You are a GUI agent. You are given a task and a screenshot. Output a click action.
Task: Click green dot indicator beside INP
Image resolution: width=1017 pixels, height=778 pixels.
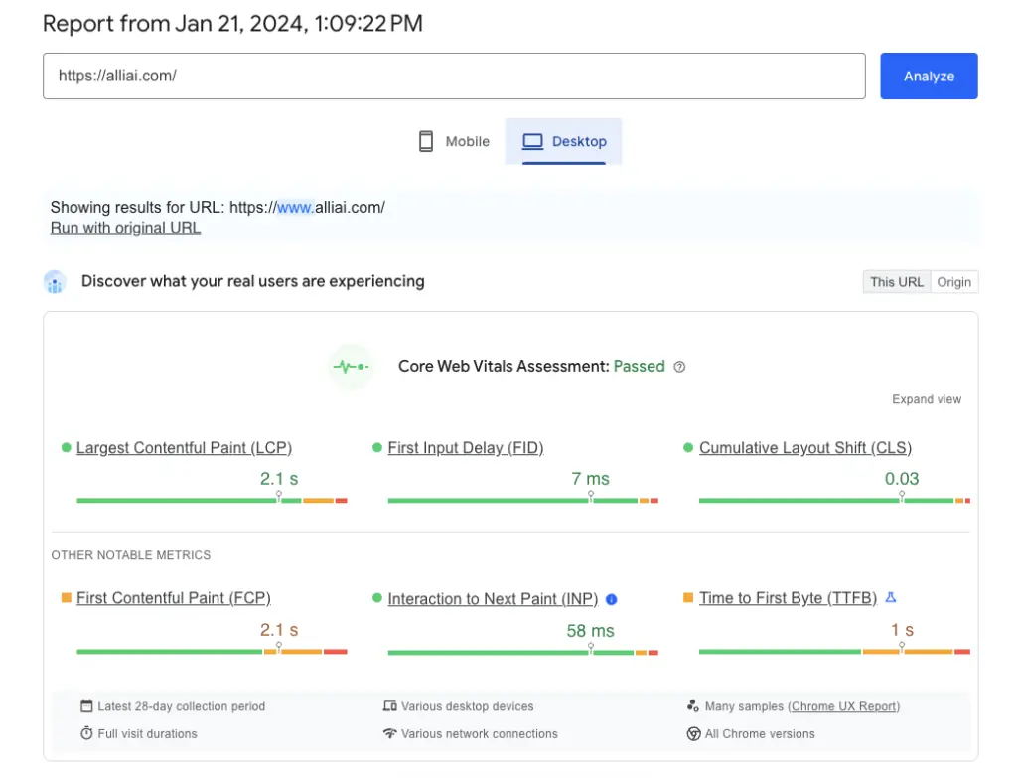click(x=376, y=597)
